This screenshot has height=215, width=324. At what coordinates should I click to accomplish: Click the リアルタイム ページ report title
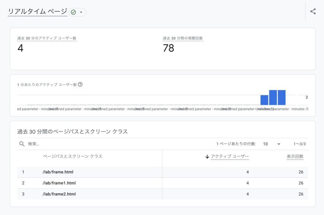click(x=37, y=12)
